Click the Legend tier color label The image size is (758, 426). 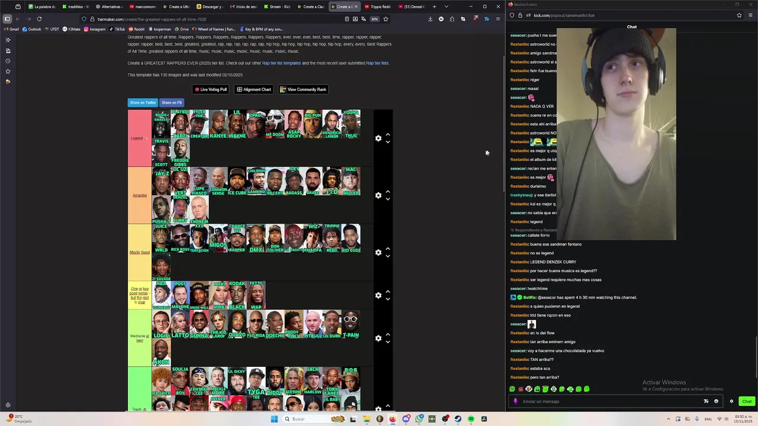click(140, 138)
